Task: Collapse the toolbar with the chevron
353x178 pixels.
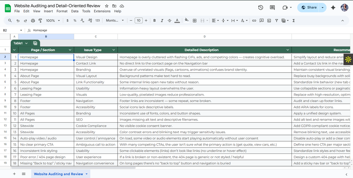Action: (x=342, y=21)
